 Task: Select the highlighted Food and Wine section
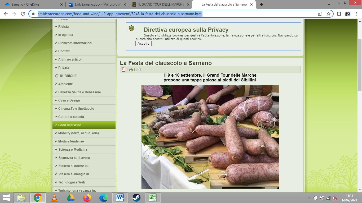(x=84, y=125)
